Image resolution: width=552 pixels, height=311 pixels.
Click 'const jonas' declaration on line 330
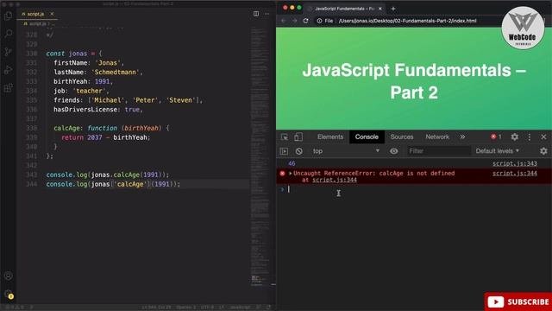point(66,54)
